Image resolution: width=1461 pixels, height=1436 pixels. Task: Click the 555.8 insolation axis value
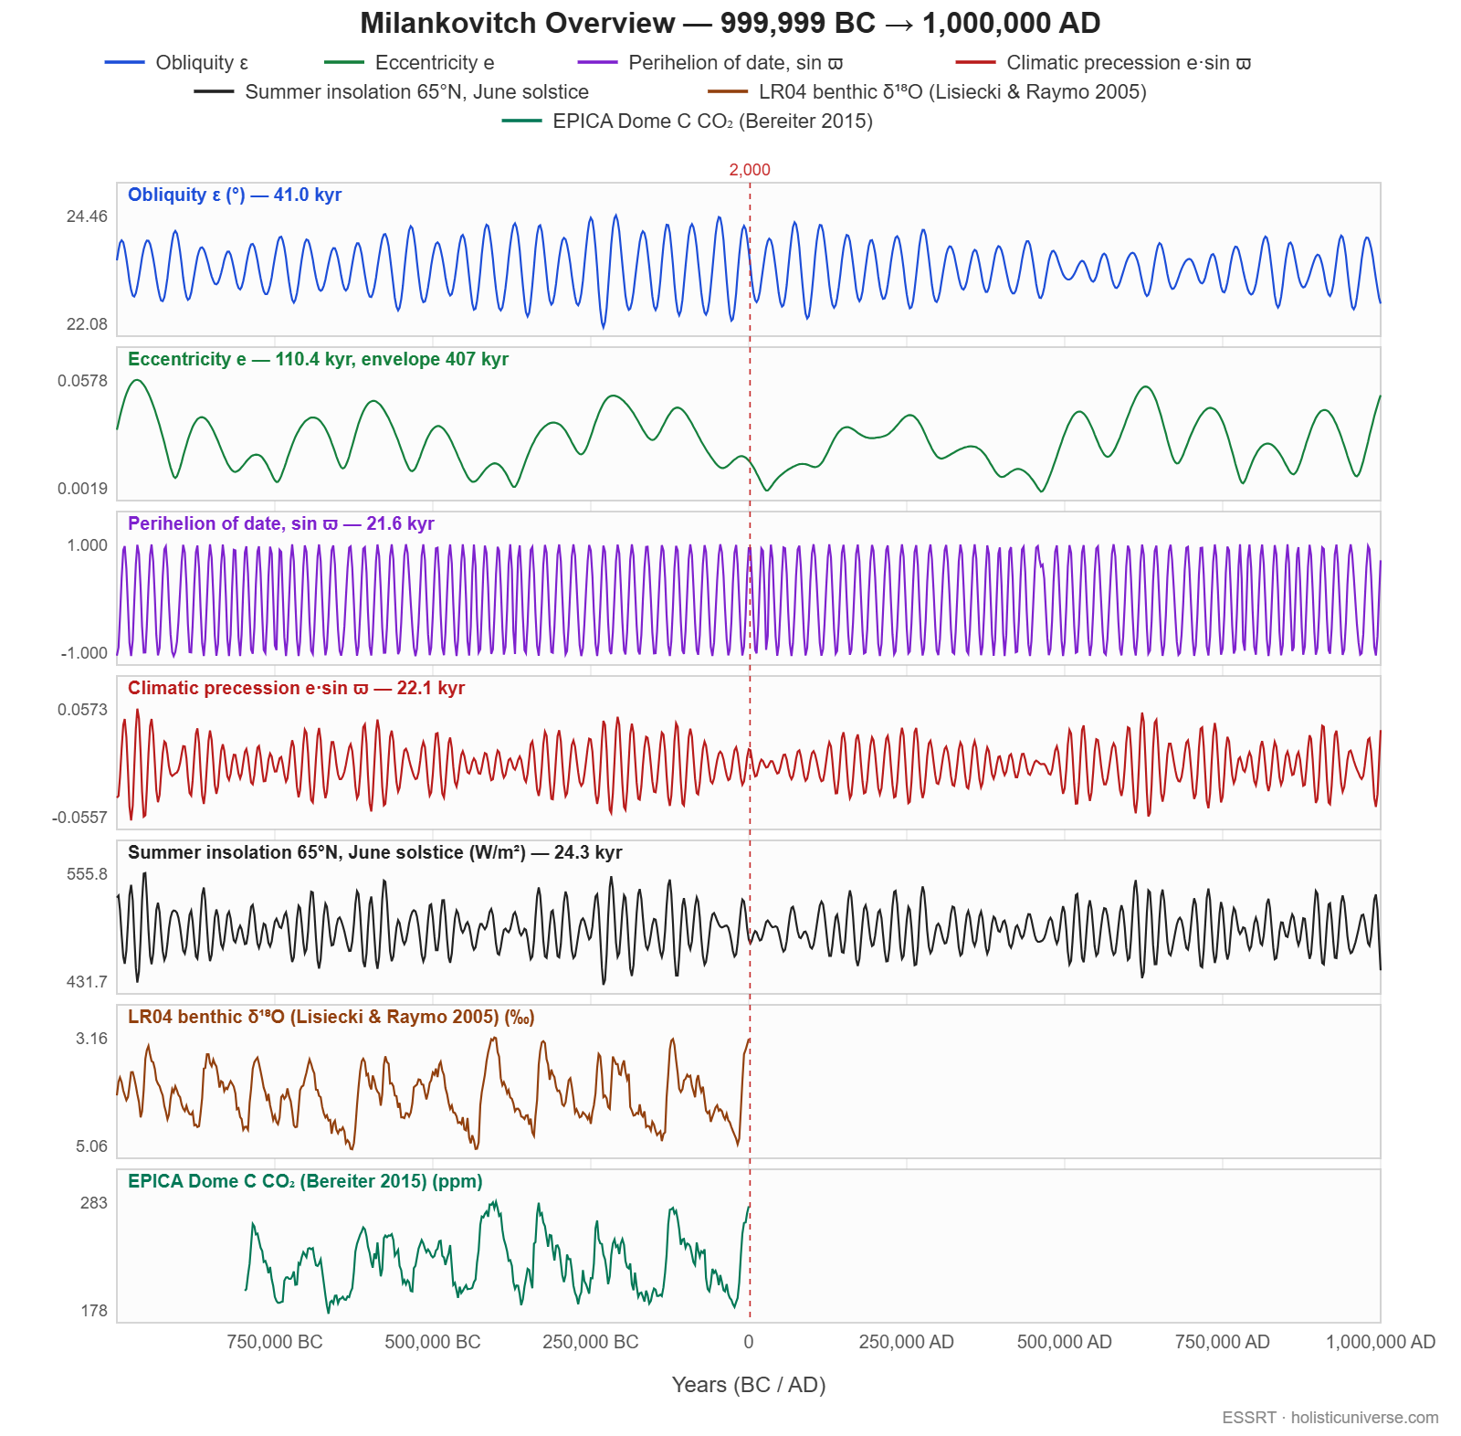coord(87,874)
